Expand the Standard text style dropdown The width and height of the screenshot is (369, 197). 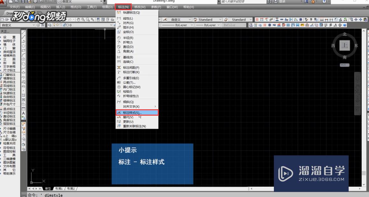pos(220,19)
